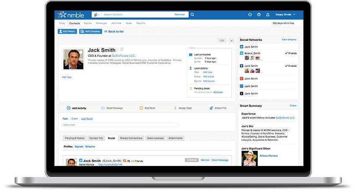The height and width of the screenshot is (194, 357).
Task: Focus the Search Contacts field
Action: point(138,15)
